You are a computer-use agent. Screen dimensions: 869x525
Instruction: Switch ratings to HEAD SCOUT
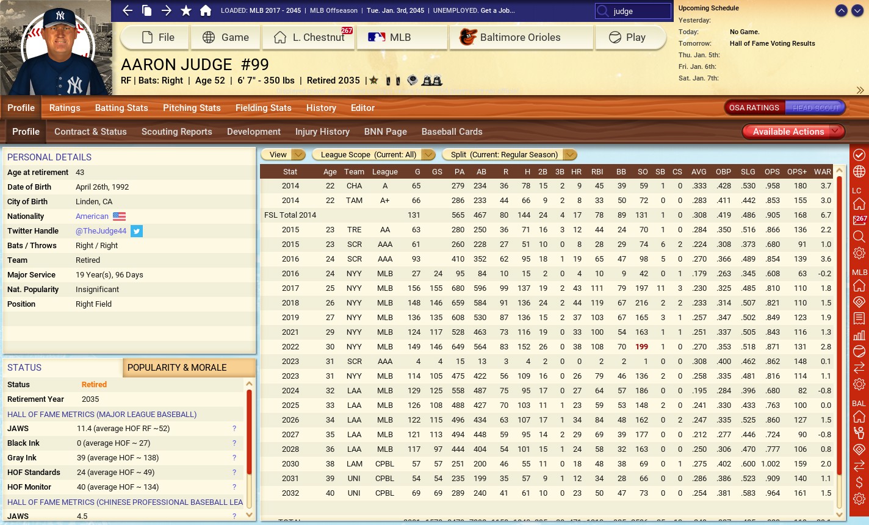coord(816,108)
